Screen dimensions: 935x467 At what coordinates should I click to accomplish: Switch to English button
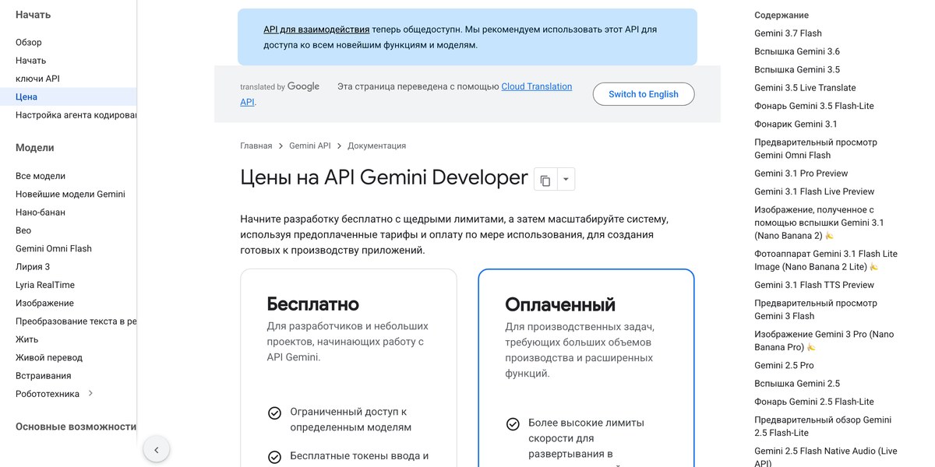(x=644, y=94)
